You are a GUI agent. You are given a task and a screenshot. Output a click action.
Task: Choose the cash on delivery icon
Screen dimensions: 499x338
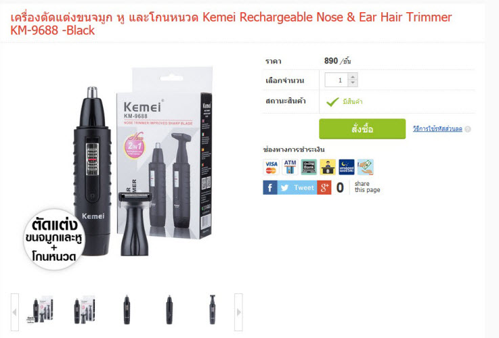click(366, 167)
